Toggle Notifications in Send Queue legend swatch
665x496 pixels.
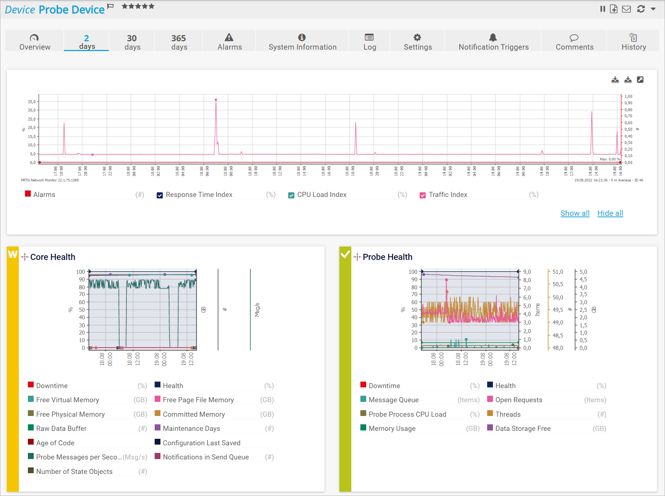[158, 456]
